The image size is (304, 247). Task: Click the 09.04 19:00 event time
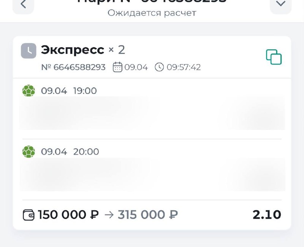pyautogui.click(x=69, y=91)
